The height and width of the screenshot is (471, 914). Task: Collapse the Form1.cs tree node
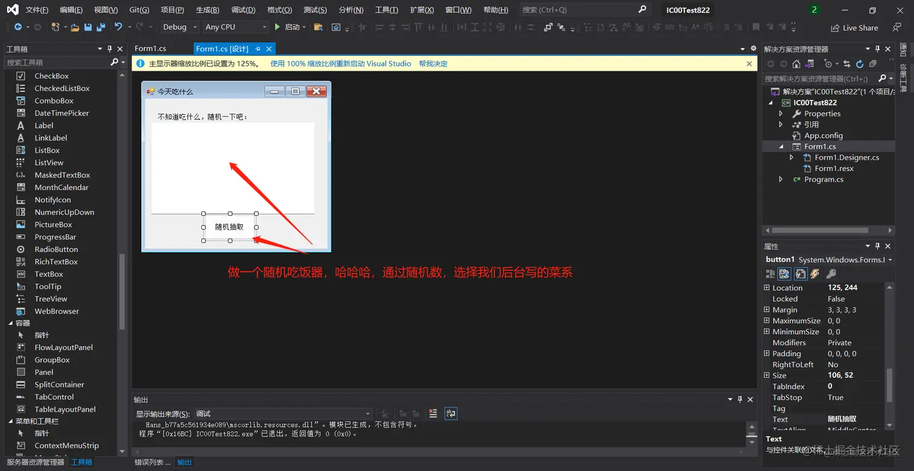780,146
